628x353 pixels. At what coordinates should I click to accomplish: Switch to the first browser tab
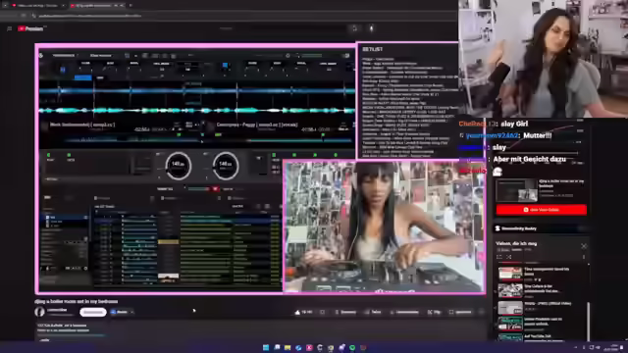(x=36, y=6)
